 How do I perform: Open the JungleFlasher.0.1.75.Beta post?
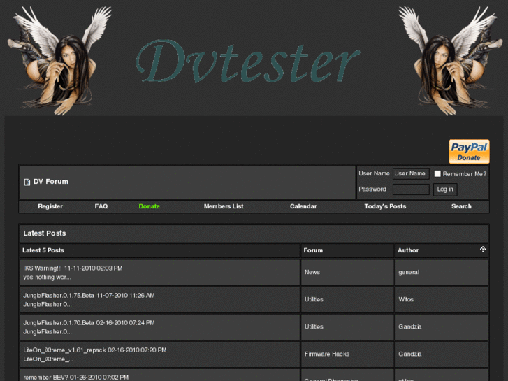pyautogui.click(x=59, y=296)
